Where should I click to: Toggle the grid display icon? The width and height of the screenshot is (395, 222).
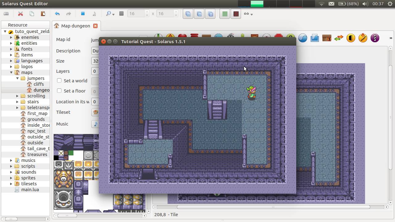coord(122,14)
